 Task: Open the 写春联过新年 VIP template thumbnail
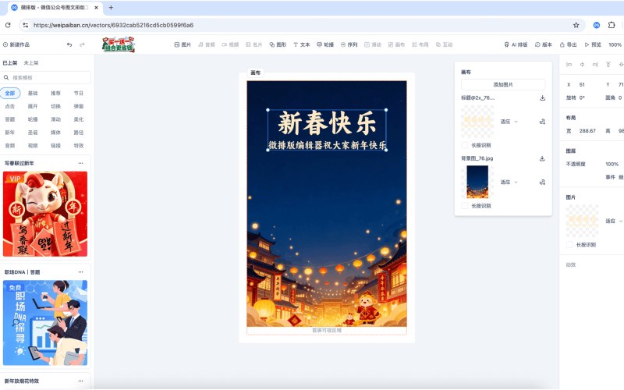(x=45, y=214)
